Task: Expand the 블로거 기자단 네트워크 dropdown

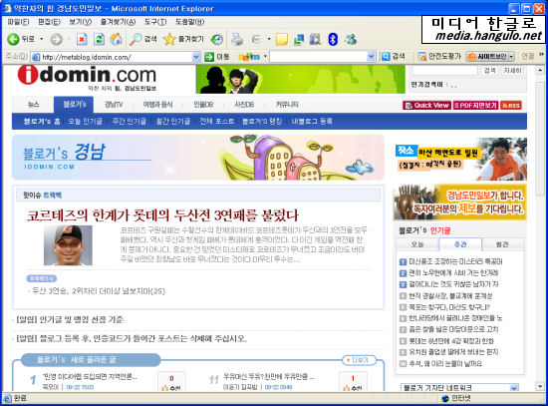Action: [x=514, y=387]
